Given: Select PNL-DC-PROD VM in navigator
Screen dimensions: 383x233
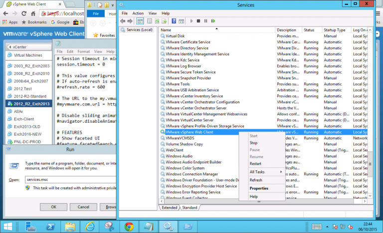Looking at the screenshot, I should pos(28,142).
